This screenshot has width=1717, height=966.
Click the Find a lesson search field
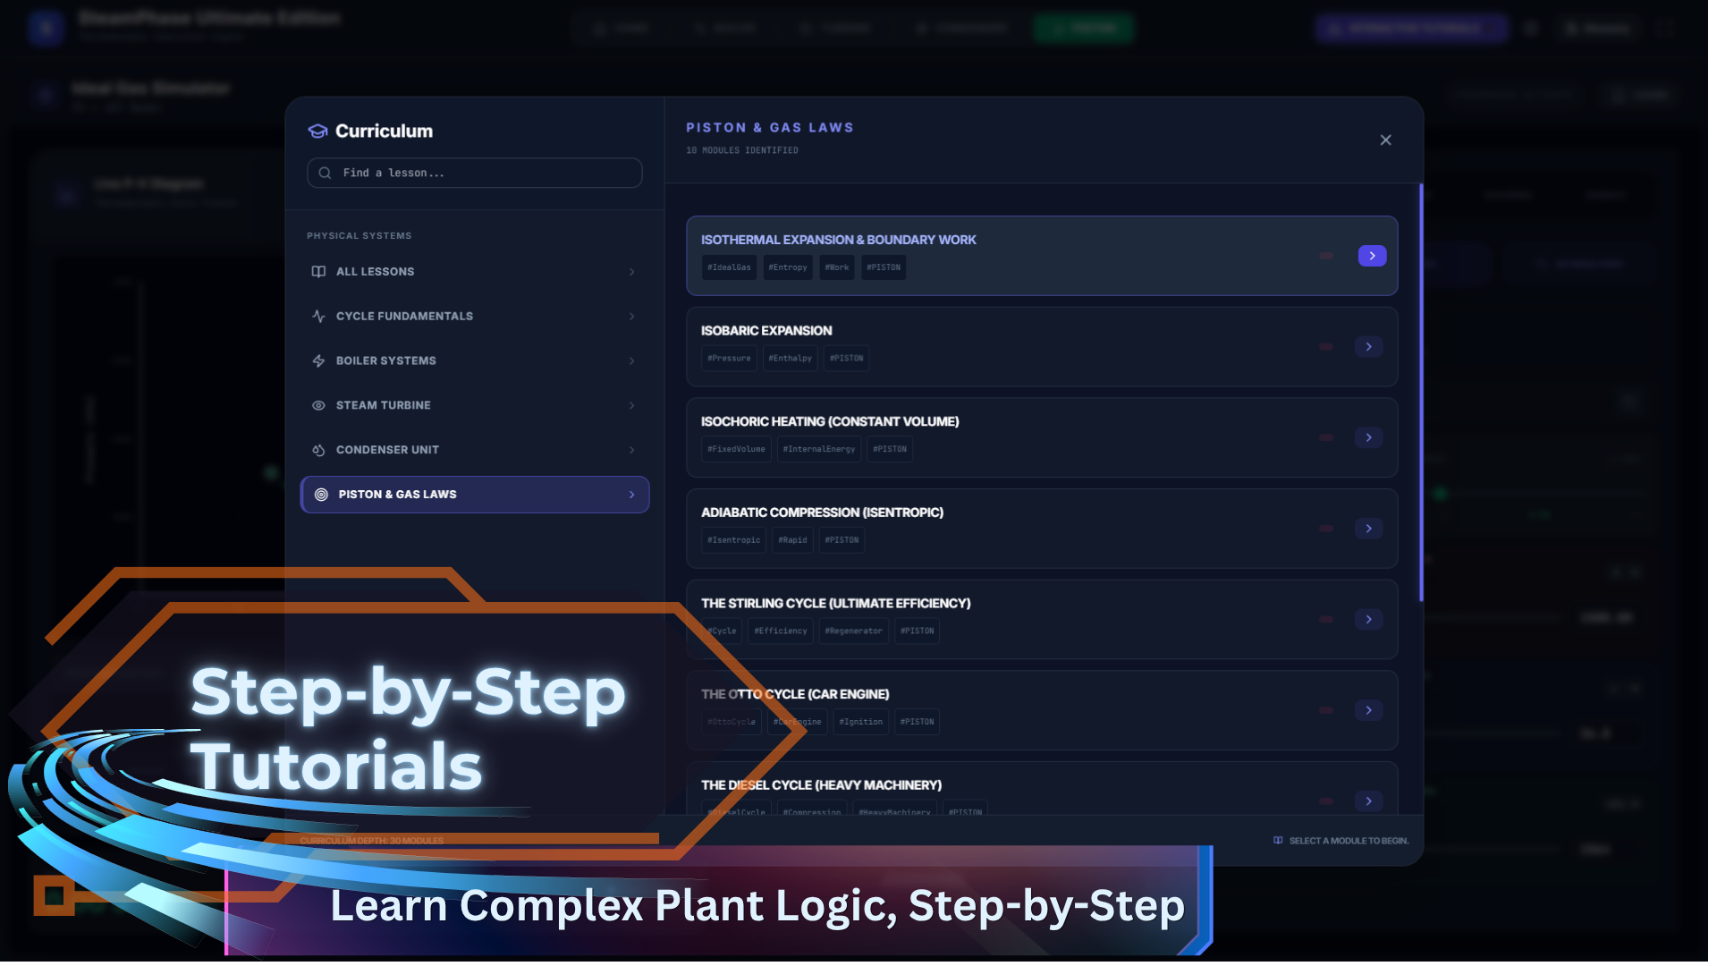[483, 174]
